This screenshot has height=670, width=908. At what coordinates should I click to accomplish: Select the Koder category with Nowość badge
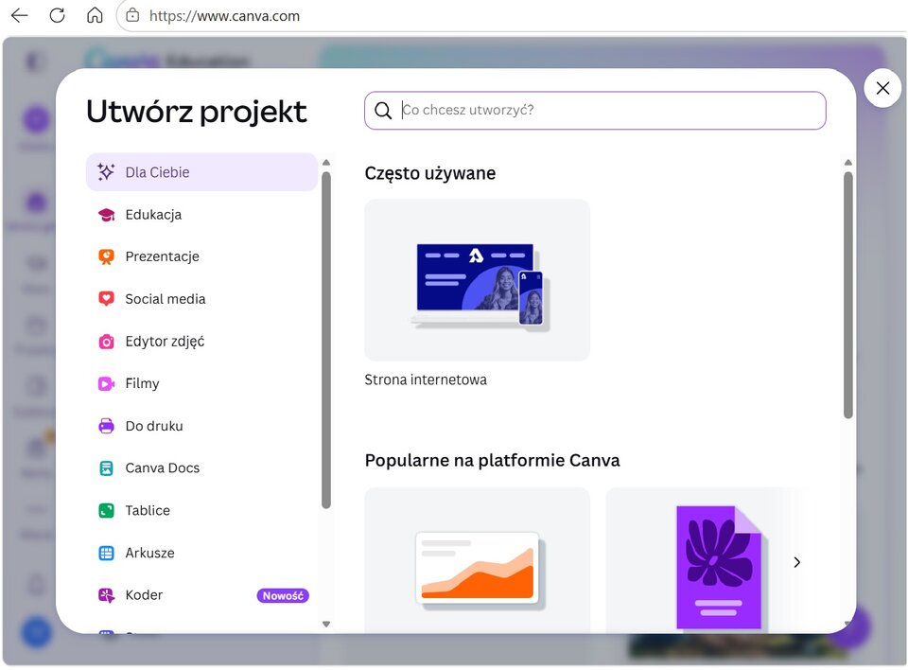[x=201, y=595]
